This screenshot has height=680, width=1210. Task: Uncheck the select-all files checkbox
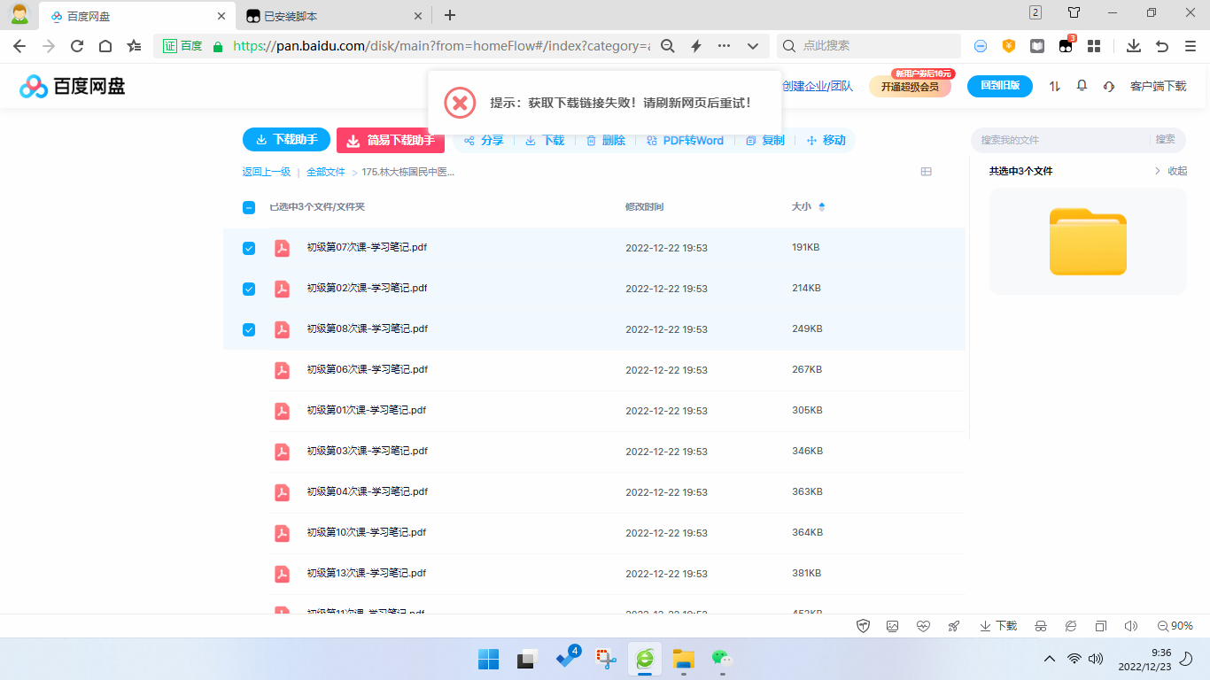(249, 206)
